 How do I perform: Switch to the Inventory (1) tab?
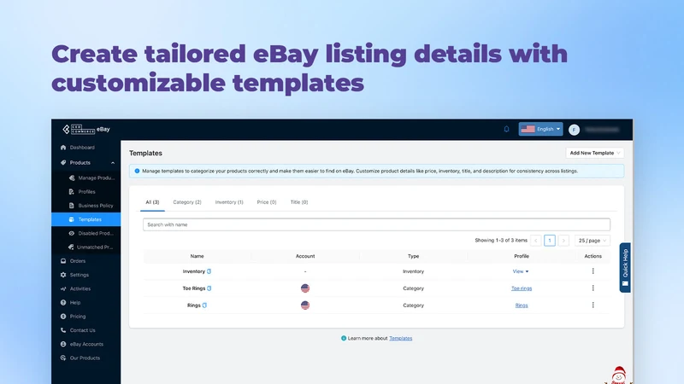click(229, 202)
